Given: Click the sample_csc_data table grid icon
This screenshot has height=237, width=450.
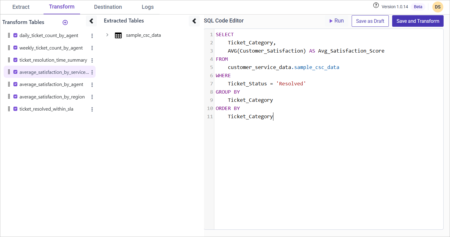Looking at the screenshot, I should (118, 35).
